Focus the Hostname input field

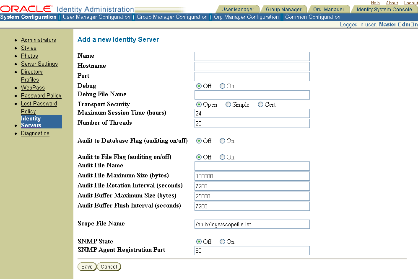[x=252, y=67]
